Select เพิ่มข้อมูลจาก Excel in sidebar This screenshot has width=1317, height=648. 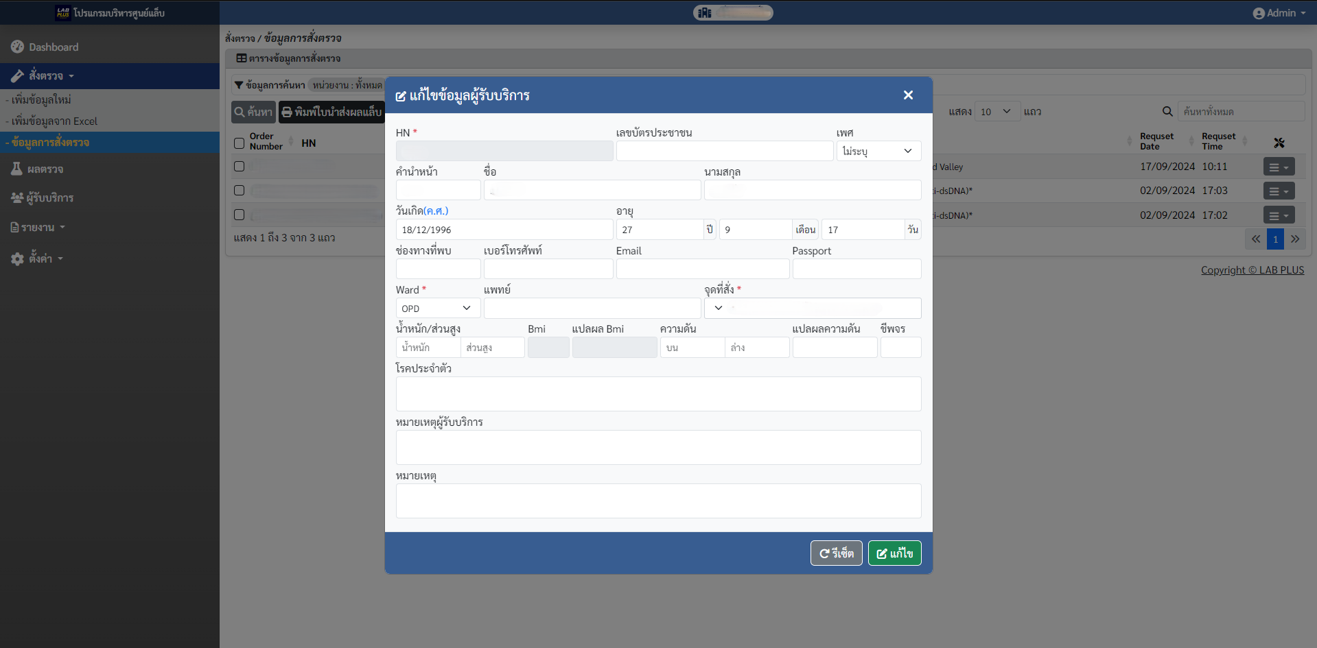click(54, 121)
